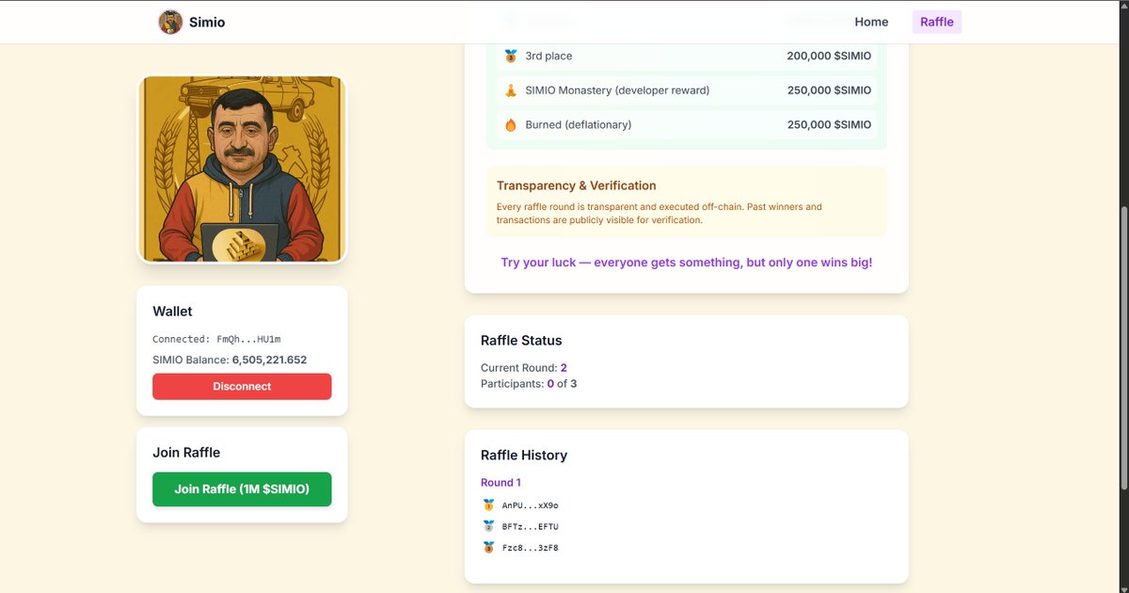
Task: Click the Round 1 label in history
Action: (x=501, y=483)
